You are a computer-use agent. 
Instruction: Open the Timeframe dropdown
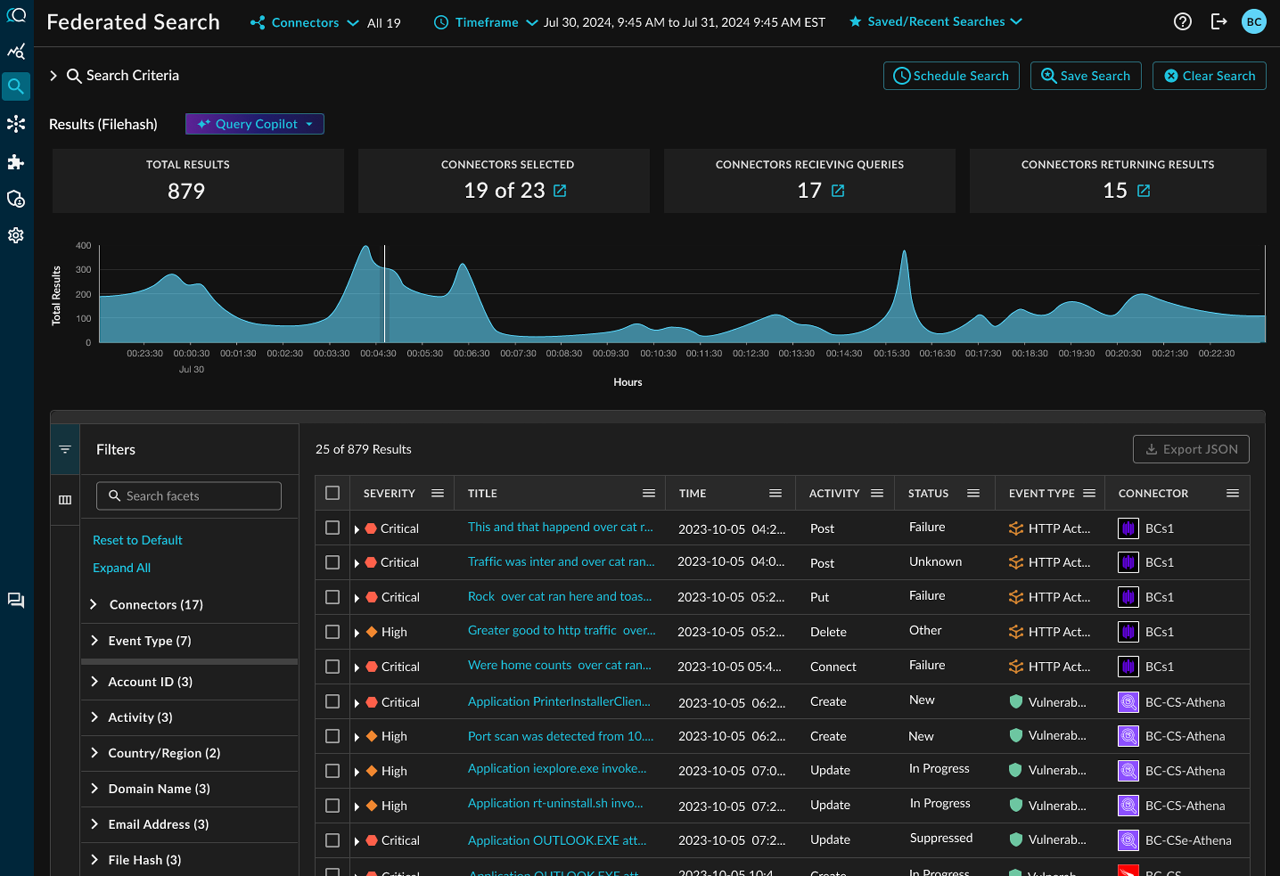coord(486,23)
